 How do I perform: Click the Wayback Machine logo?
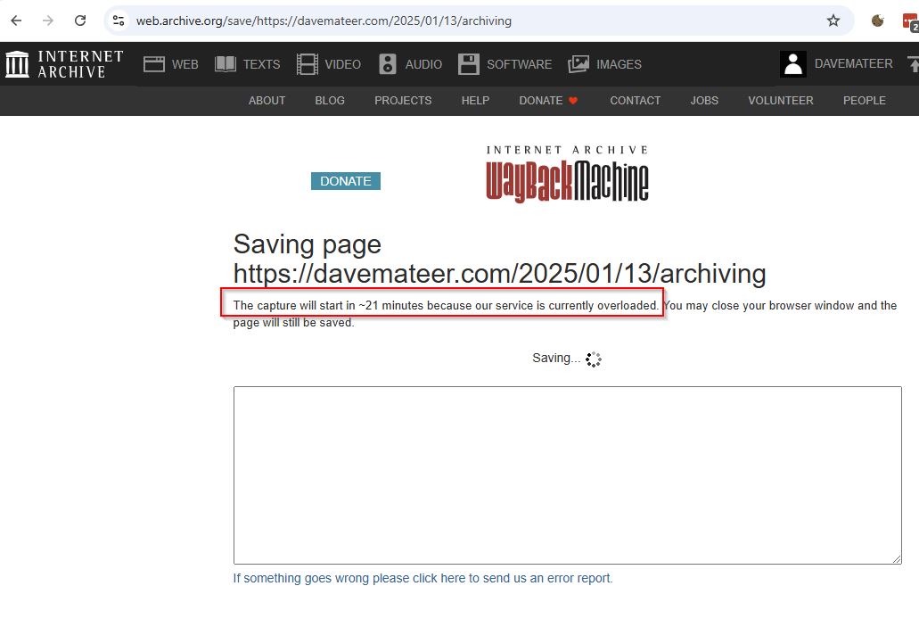pos(567,175)
